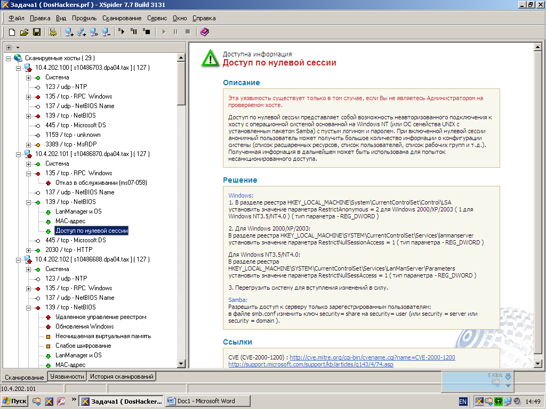Click the add host icon in the toolbar
Image resolution: width=546 pixels, height=409 pixels.
[69, 32]
